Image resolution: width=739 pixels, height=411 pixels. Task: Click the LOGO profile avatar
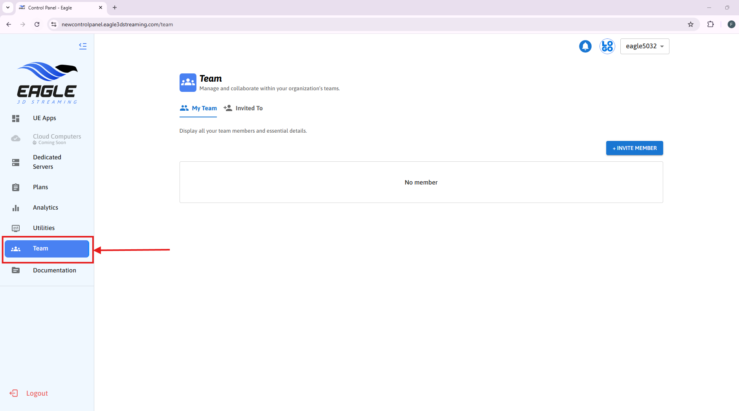607,46
